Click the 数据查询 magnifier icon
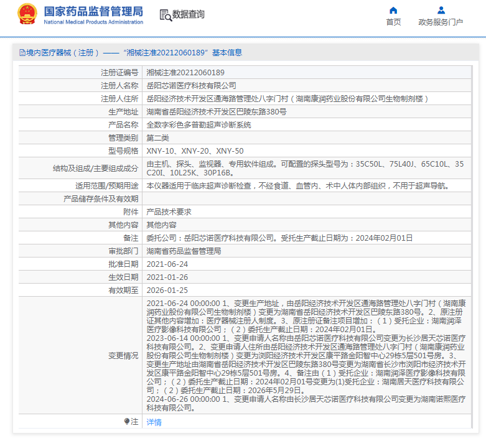The width and height of the screenshot is (486, 441). pos(166,15)
